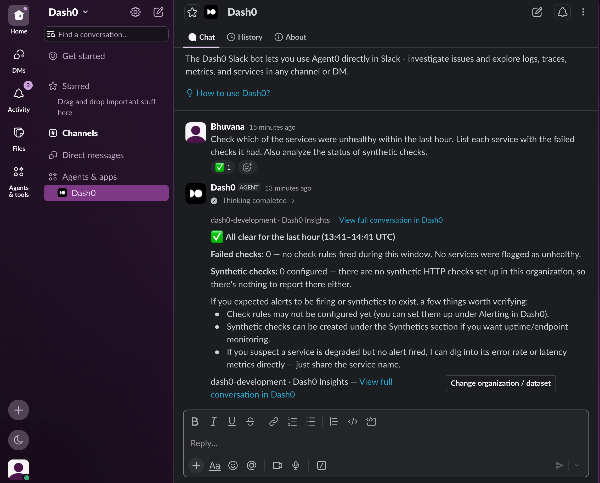
Task: Click the Dash0 app logo in header
Action: pyautogui.click(x=211, y=12)
